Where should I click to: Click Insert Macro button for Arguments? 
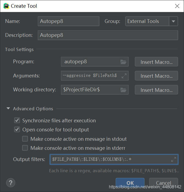click(156, 76)
